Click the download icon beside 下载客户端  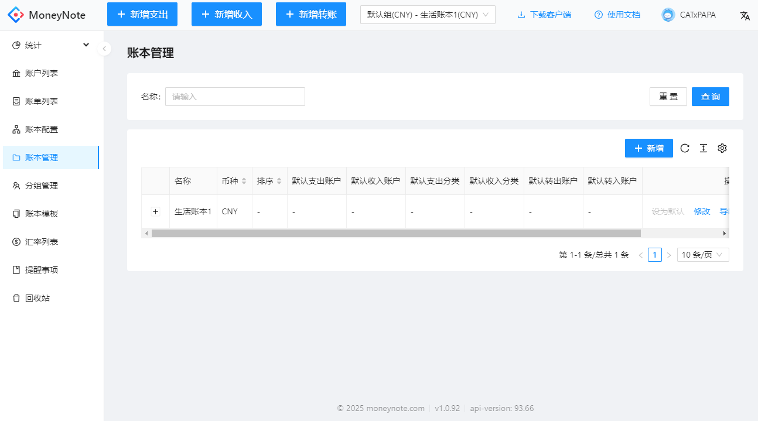[x=521, y=15]
